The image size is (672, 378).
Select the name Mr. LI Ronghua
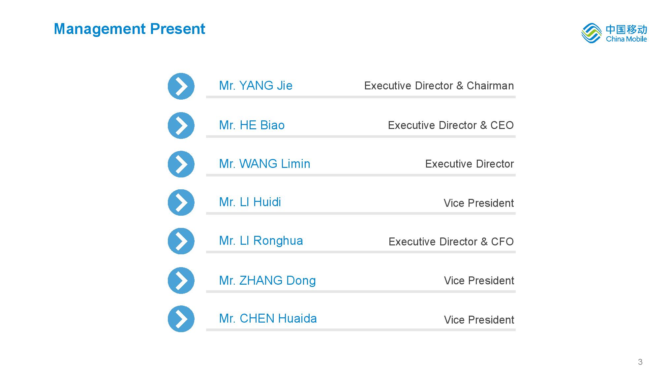[261, 241]
